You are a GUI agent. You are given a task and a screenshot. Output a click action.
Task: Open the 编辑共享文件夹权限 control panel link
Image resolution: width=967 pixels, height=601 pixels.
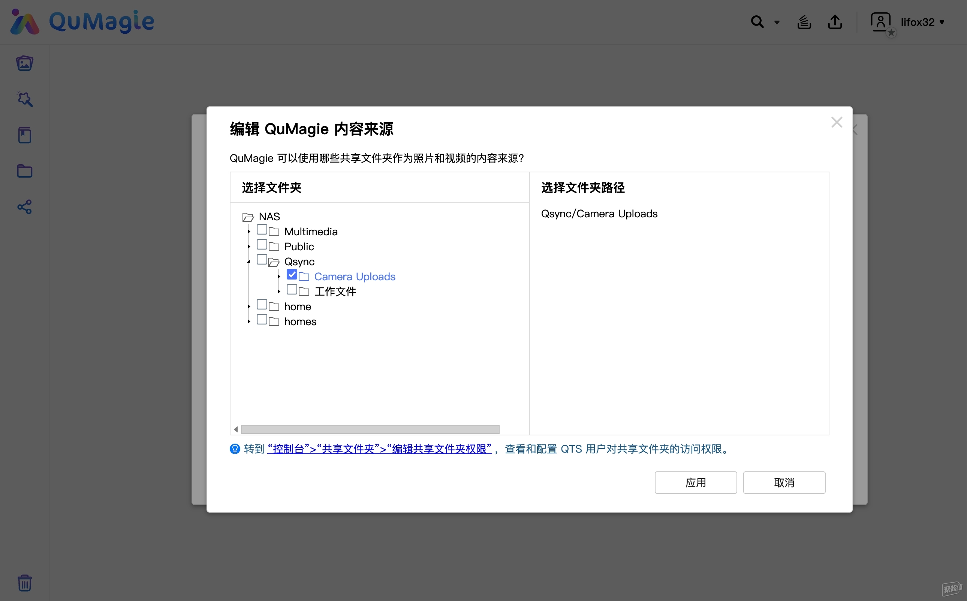(x=380, y=449)
